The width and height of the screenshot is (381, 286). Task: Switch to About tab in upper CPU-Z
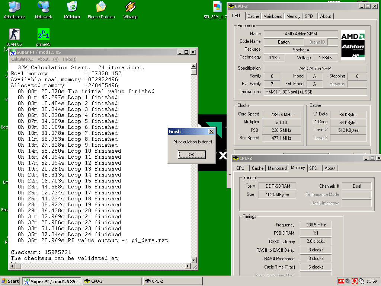(325, 16)
